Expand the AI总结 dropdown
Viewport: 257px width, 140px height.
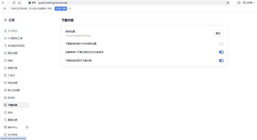tap(249, 2)
